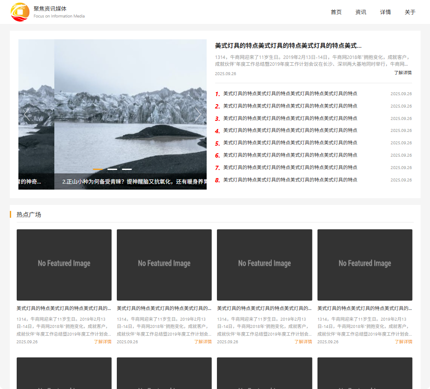The height and width of the screenshot is (389, 430).
Task: Go to previous carousel slide arrow
Action: tap(27, 114)
